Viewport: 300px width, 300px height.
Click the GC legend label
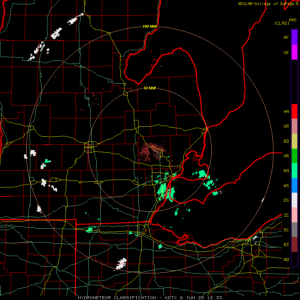(286, 230)
